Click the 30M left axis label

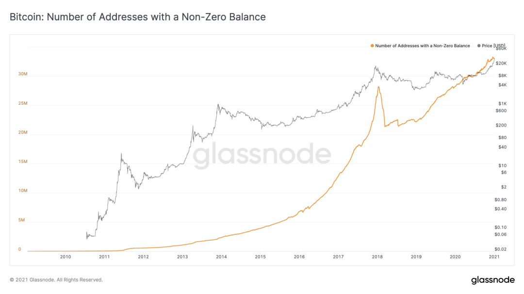pos(23,74)
